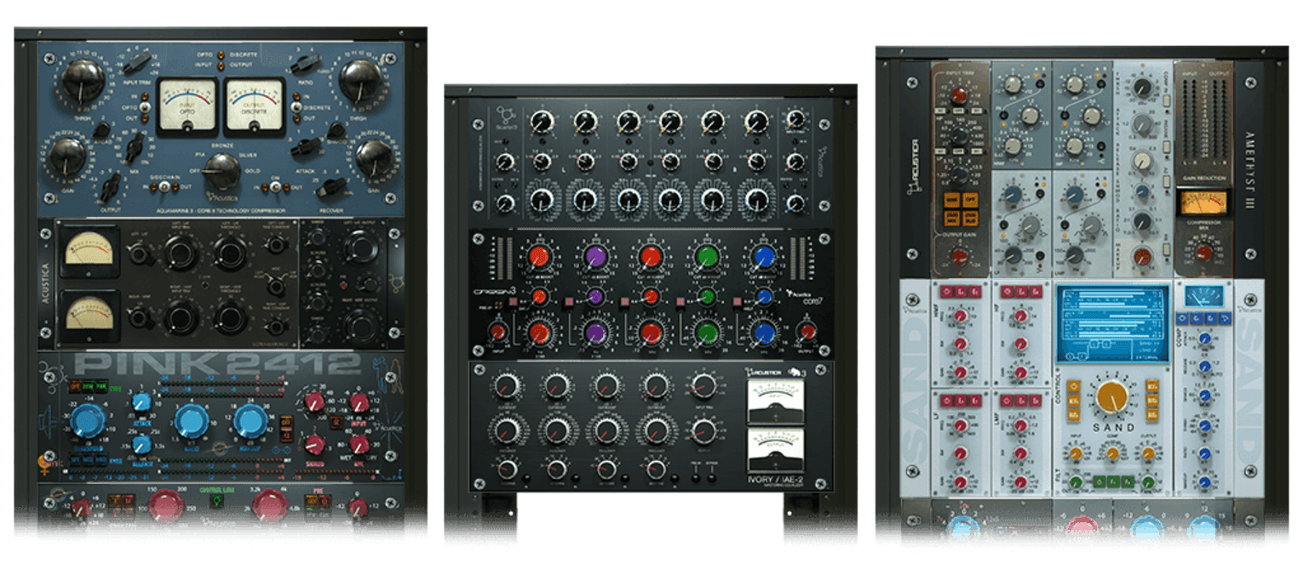Adjust the upper output knob at Ultramarine's right side
1303x569 pixels.
[x=364, y=250]
